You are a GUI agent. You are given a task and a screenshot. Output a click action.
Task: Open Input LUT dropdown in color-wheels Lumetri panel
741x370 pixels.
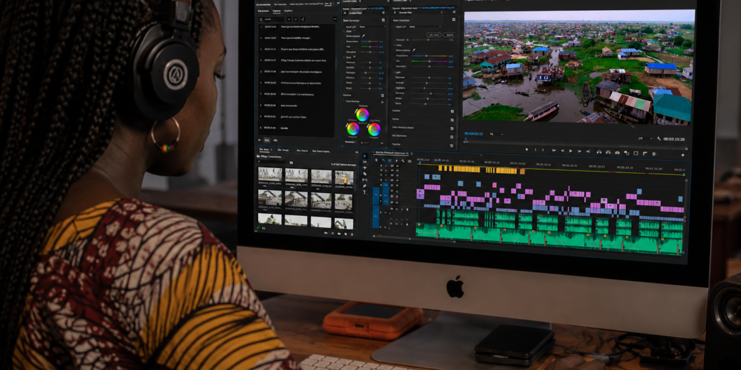[x=373, y=26]
